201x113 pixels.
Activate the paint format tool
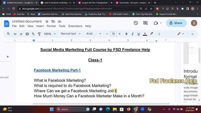point(39,34)
